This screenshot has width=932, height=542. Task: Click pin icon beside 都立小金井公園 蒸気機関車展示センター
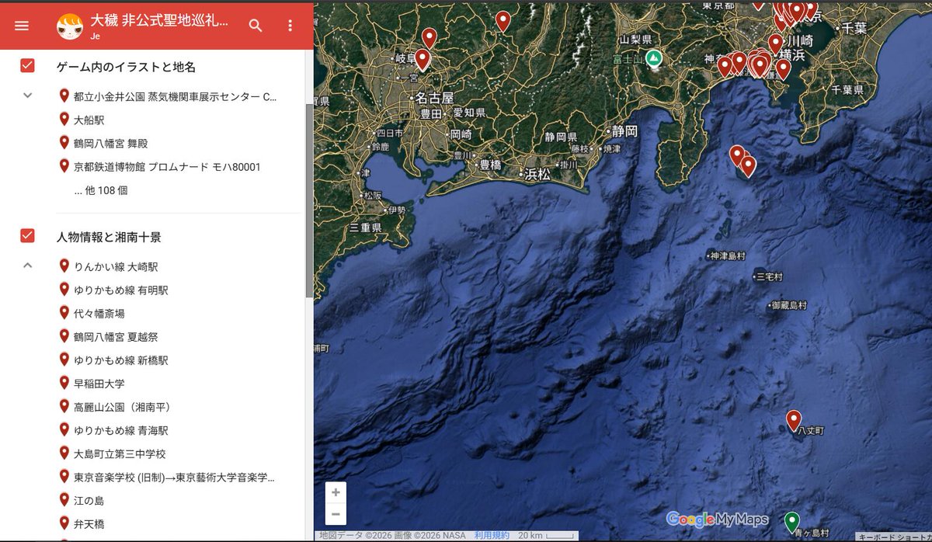(x=64, y=96)
